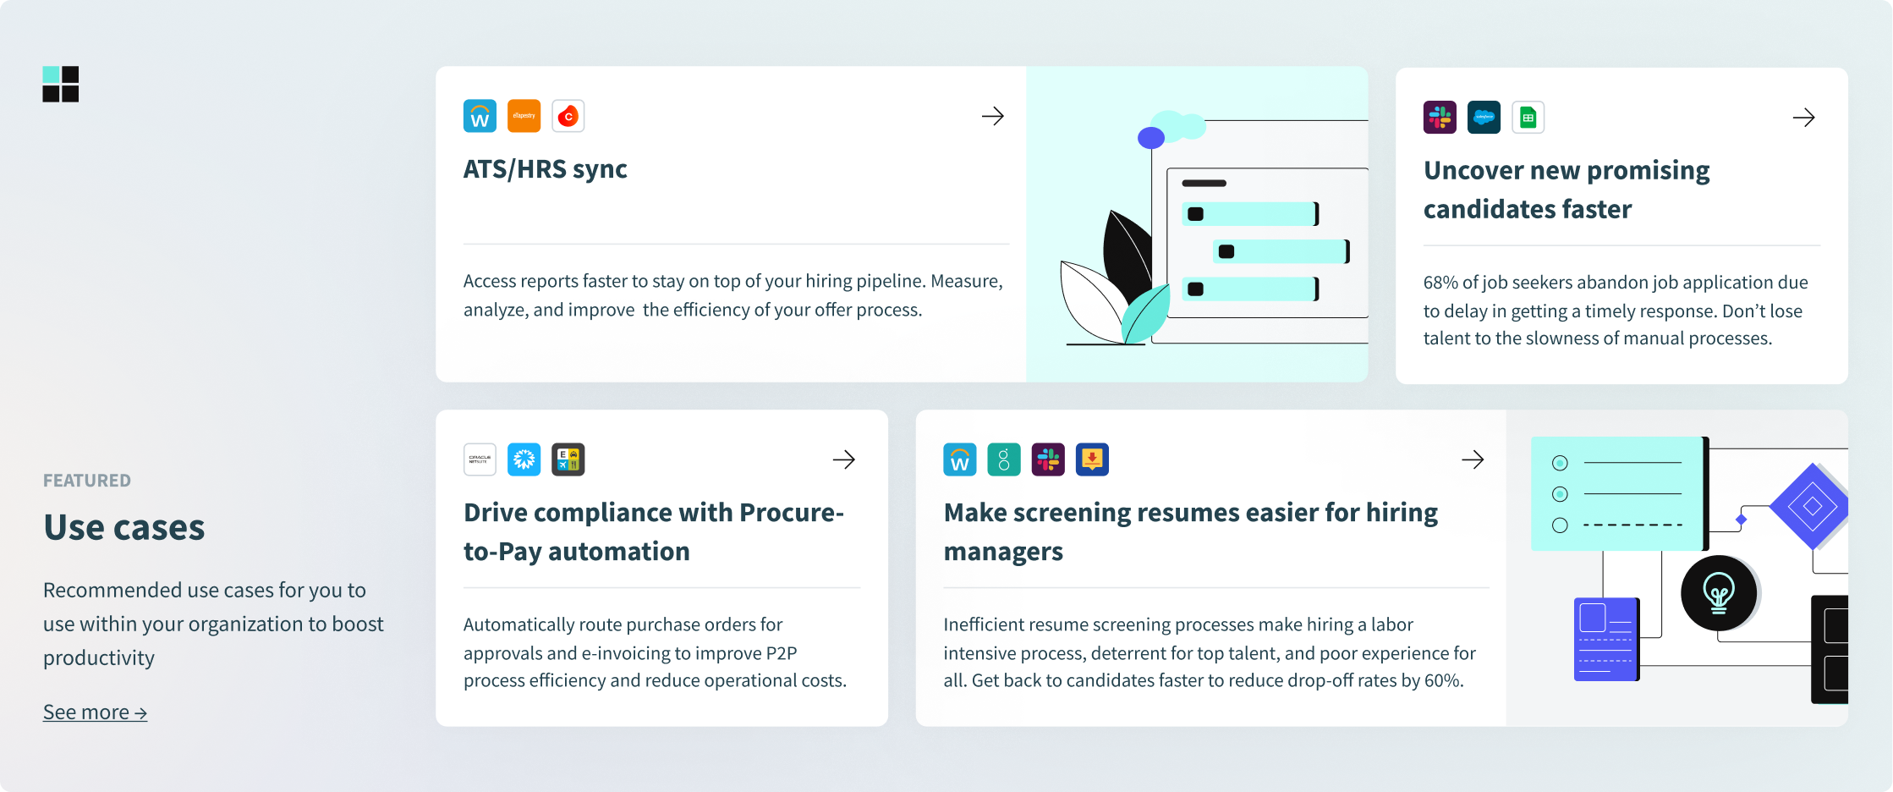Select the blue starburst app icon
Viewport: 1893px width, 792px height.
coord(524,459)
